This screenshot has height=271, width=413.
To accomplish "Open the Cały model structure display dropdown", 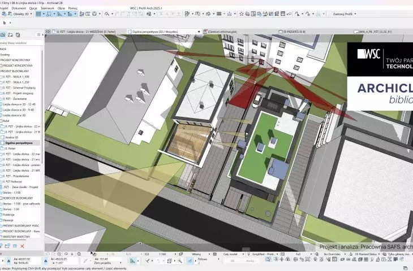I will [x=230, y=254].
